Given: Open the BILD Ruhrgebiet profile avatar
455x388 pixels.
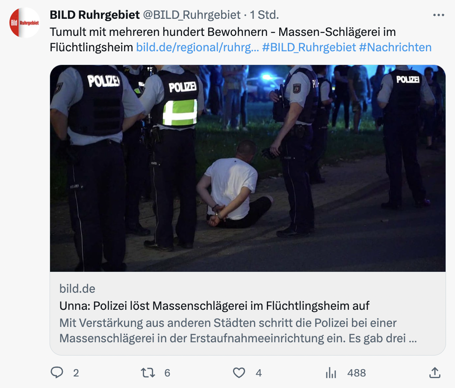Looking at the screenshot, I should coord(25,23).
